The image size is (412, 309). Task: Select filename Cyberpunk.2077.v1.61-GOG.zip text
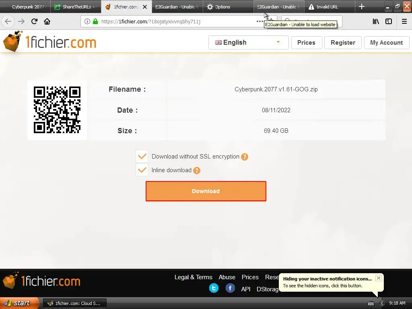[x=276, y=89]
